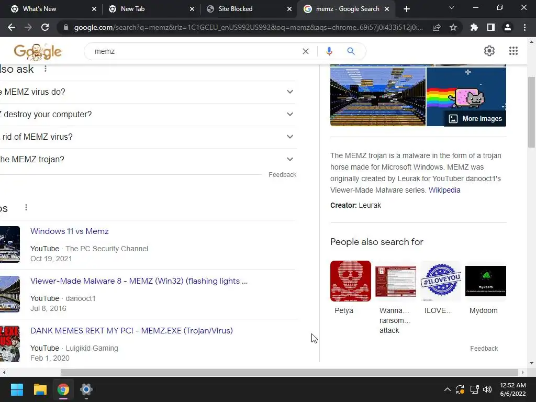
Task: Open the Google apps grid
Action: (x=513, y=51)
